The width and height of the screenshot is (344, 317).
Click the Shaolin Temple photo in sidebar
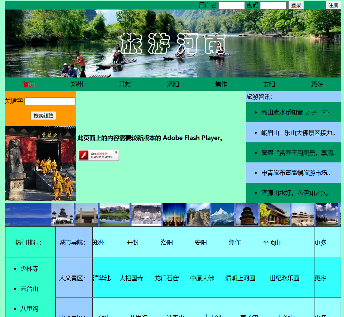[40, 163]
